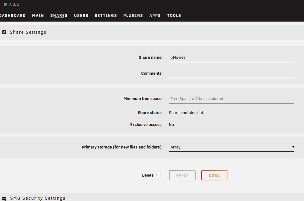The height and width of the screenshot is (201, 304).
Task: Navigate to the Apps tab
Action: pos(155,16)
